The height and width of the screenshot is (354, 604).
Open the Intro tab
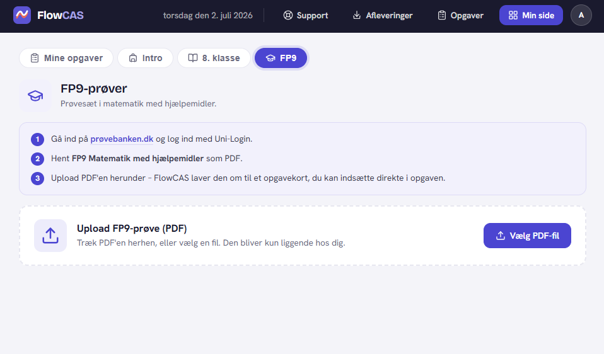click(145, 58)
